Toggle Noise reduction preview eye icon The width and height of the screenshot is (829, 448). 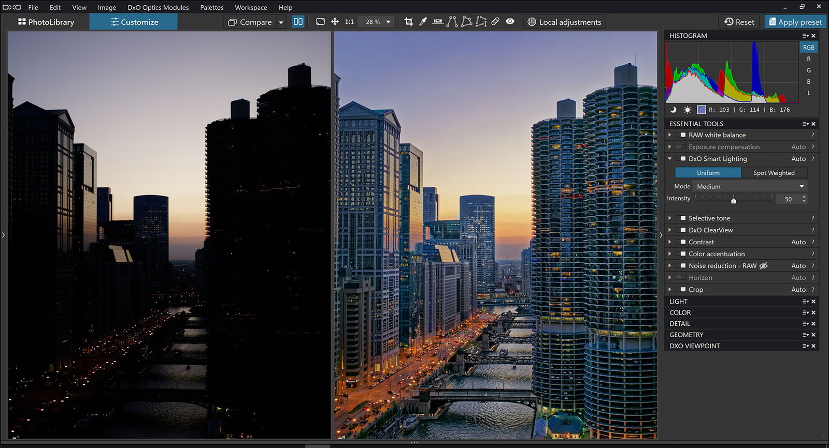coord(763,266)
